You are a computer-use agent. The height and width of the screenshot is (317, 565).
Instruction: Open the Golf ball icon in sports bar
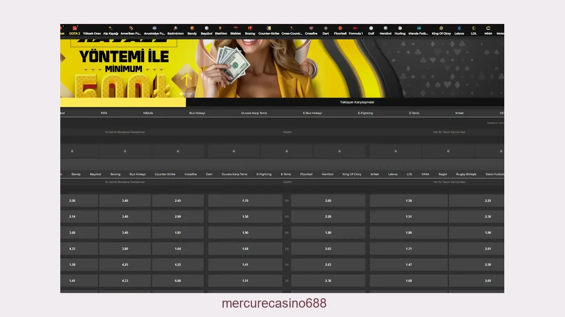pos(371,29)
